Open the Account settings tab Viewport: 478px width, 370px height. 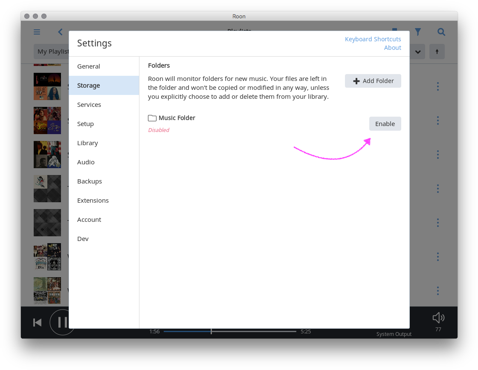click(104, 220)
